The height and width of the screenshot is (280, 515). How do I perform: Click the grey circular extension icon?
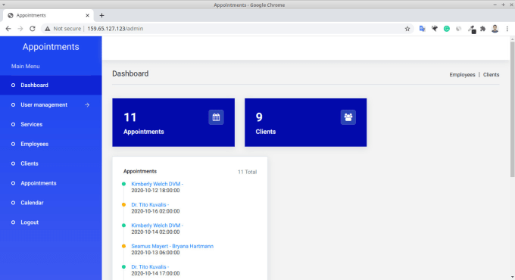pos(458,29)
